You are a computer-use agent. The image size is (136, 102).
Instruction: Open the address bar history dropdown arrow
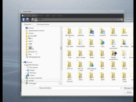pyautogui.click(x=118, y=20)
